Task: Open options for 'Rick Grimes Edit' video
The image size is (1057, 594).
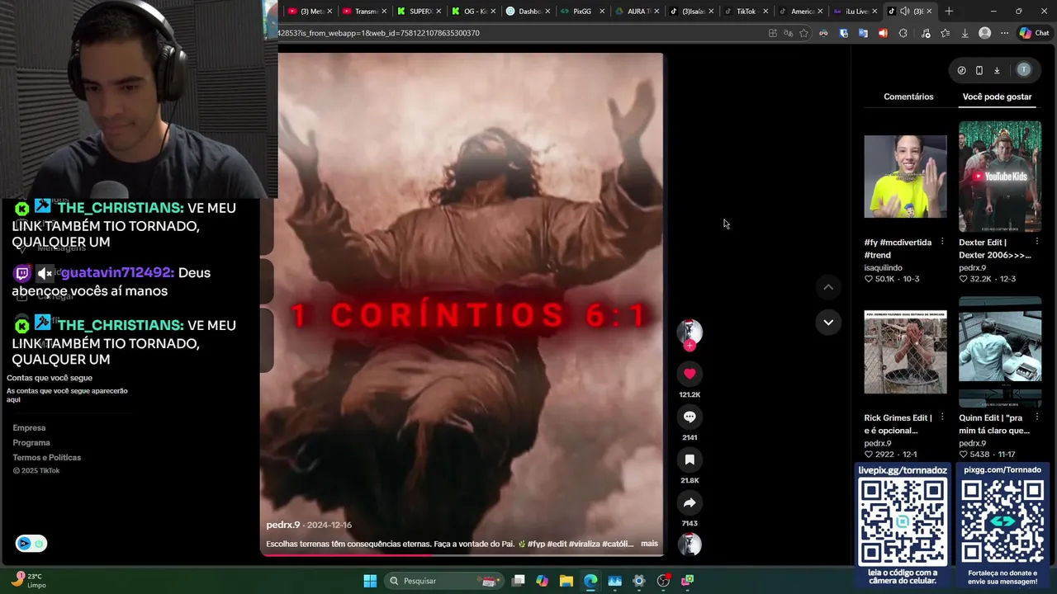Action: point(942,417)
